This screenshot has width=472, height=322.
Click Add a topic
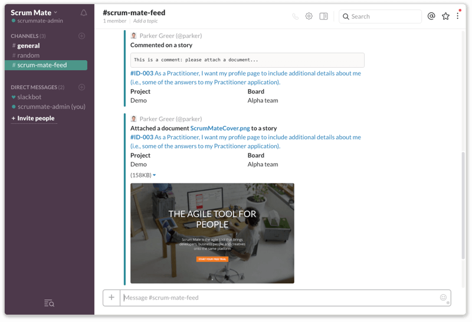pyautogui.click(x=145, y=21)
